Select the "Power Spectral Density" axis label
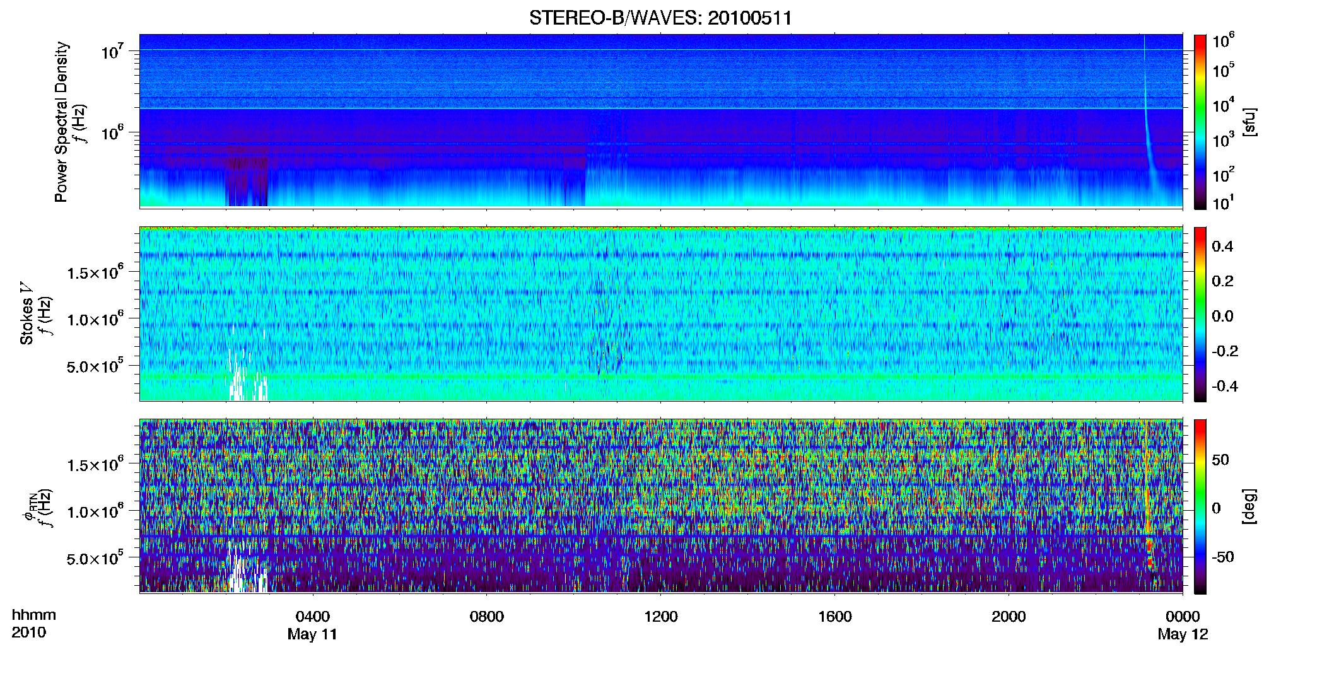Image resolution: width=1322 pixels, height=681 pixels. tap(61, 122)
